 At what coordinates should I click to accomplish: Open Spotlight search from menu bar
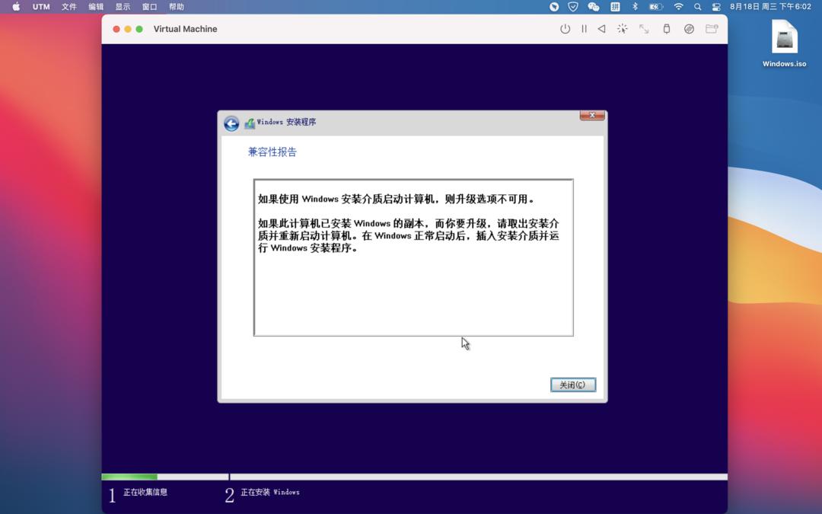click(x=697, y=6)
